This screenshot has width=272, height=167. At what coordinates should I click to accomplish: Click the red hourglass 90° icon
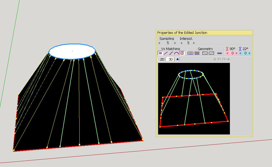pyautogui.click(x=227, y=49)
